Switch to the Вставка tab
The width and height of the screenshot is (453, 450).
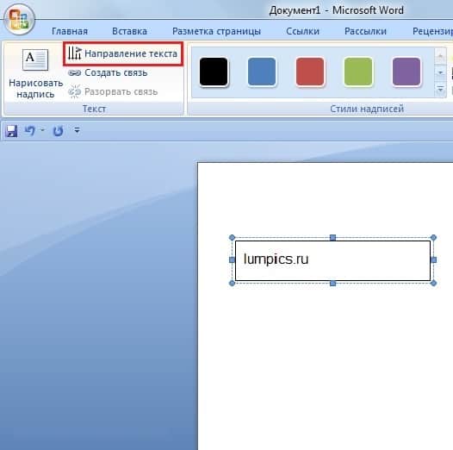point(129,31)
